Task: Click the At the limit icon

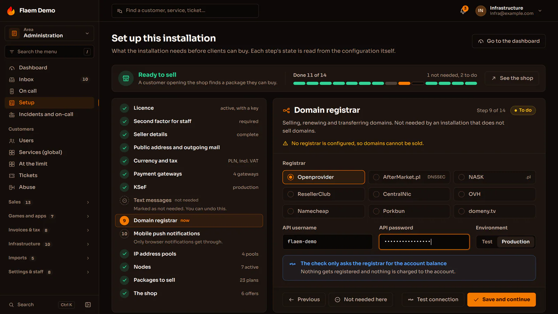Action: pyautogui.click(x=12, y=164)
